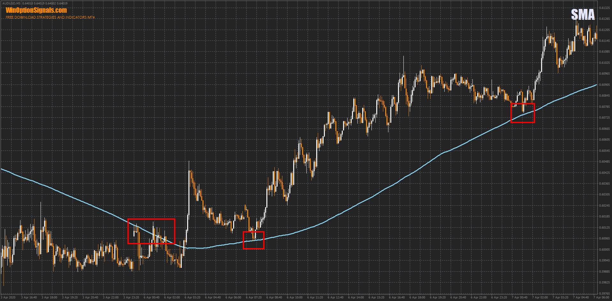Screen dimensions: 612x301
Task: Click the 0.61325 price axis label
Action: point(604,8)
